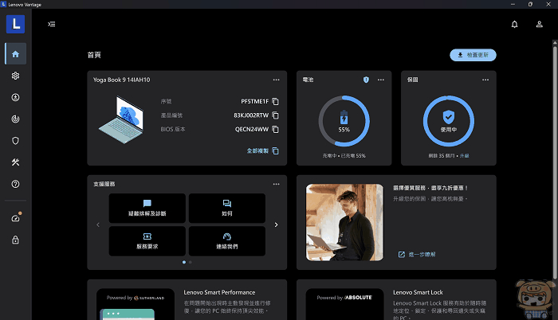Image resolution: width=558 pixels, height=320 pixels.
Task: Expand the sidebar navigation menu
Action: (52, 24)
